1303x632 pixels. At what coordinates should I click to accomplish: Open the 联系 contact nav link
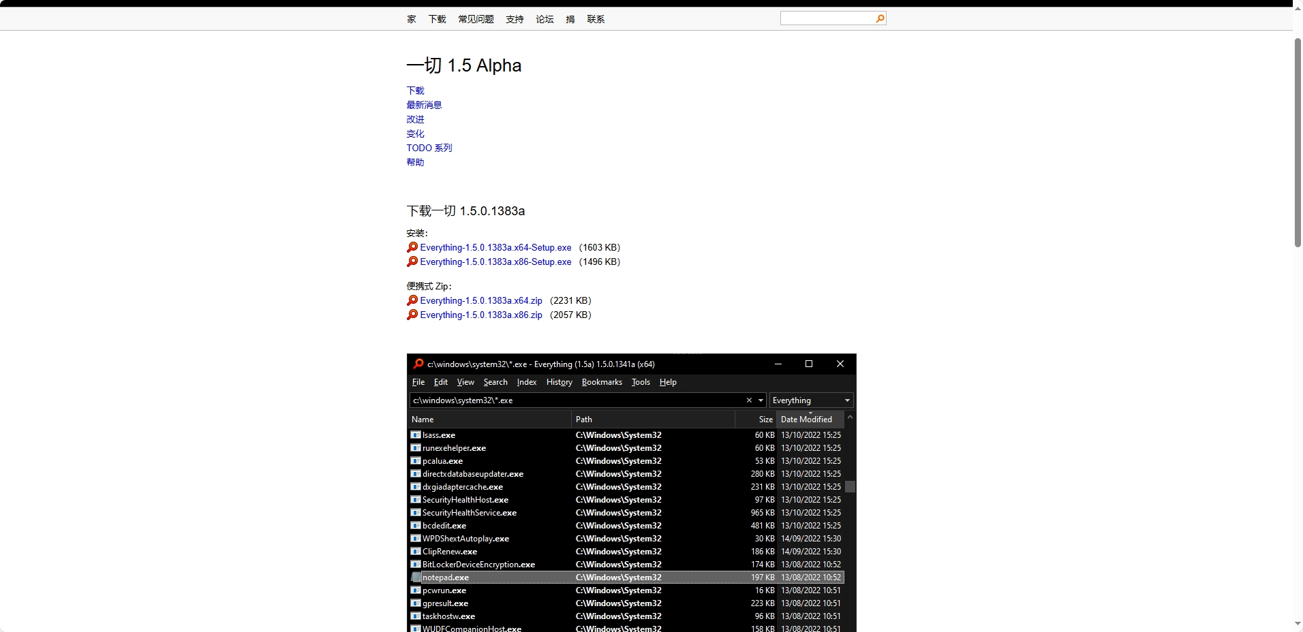[x=596, y=19]
